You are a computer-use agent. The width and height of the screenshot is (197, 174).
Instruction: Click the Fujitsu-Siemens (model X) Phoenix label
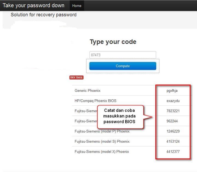coord(102,151)
